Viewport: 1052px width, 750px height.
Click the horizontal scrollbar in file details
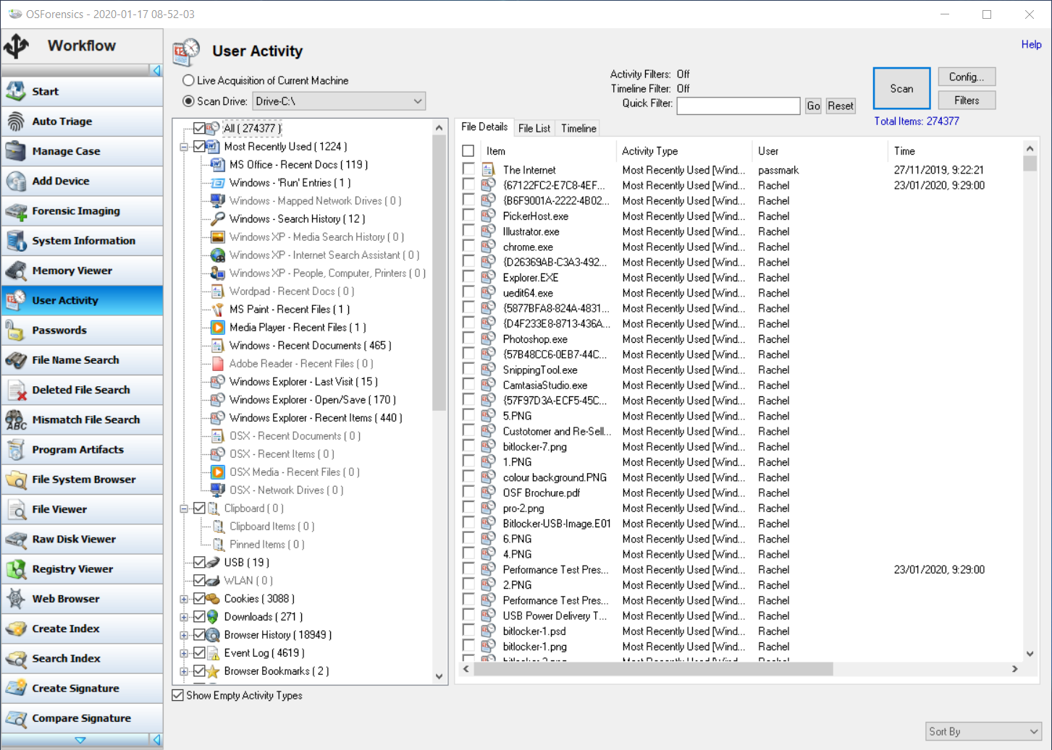652,669
